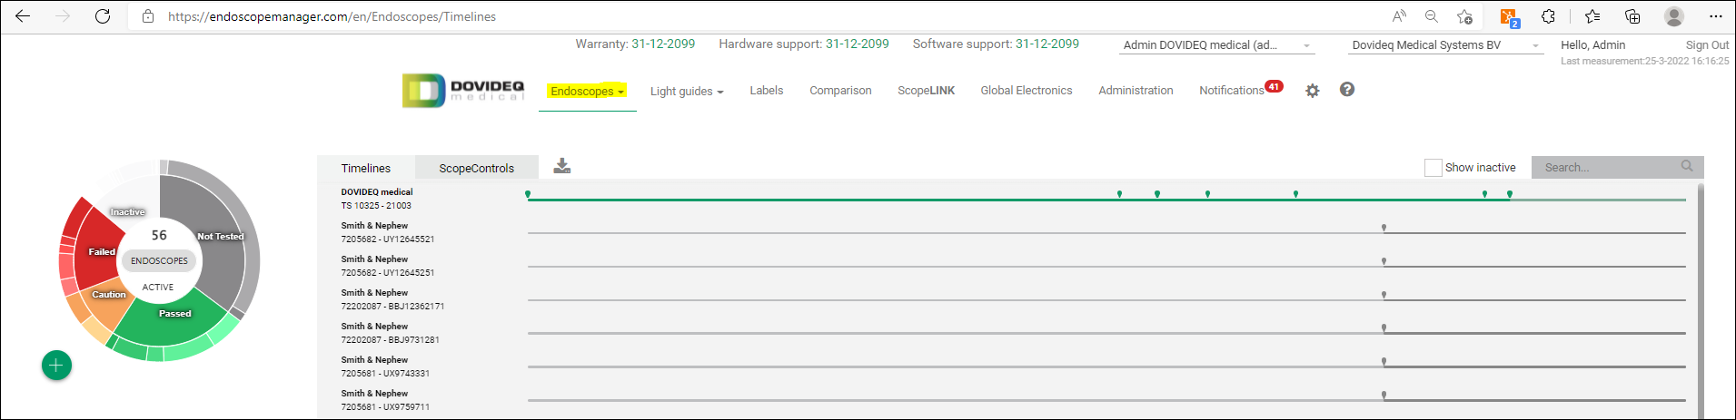Open Admin DOVIDEQ medical user dropdown
This screenshot has height=420, width=1736.
(1216, 45)
